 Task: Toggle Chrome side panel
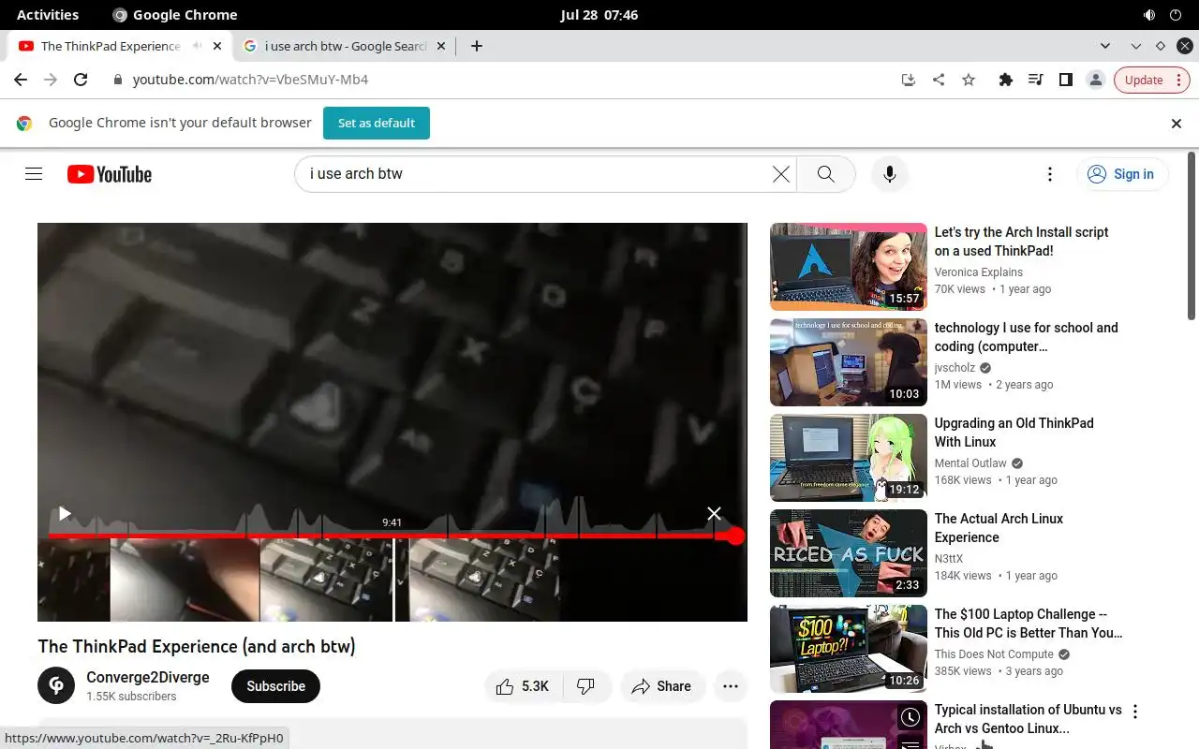1065,80
